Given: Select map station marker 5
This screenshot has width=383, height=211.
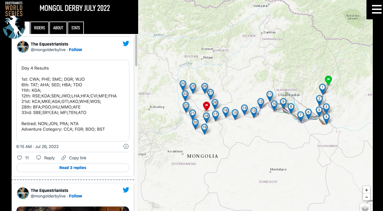Looking at the screenshot, I should [319, 112].
